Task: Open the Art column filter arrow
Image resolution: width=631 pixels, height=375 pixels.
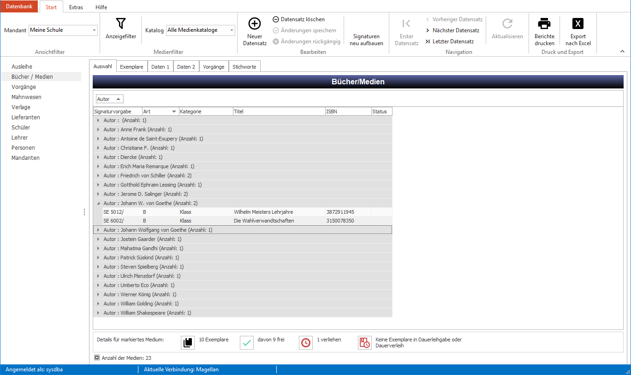Action: 174,111
